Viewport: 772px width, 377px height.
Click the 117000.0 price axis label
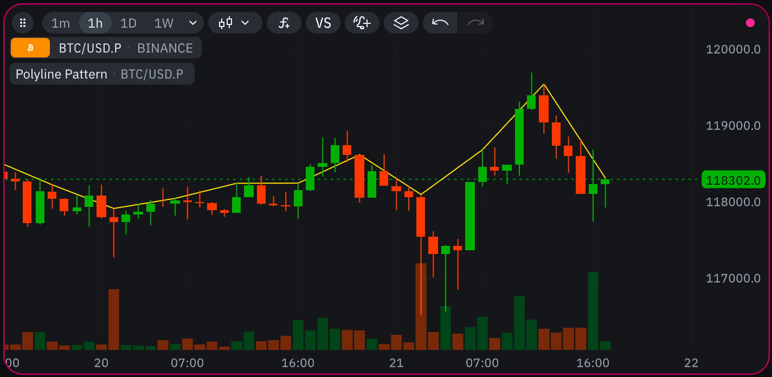pos(733,278)
